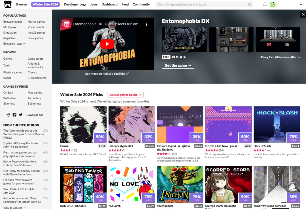306x209 pixels.
Task: Click the Randomizer shuffle link
Action: pos(37,78)
